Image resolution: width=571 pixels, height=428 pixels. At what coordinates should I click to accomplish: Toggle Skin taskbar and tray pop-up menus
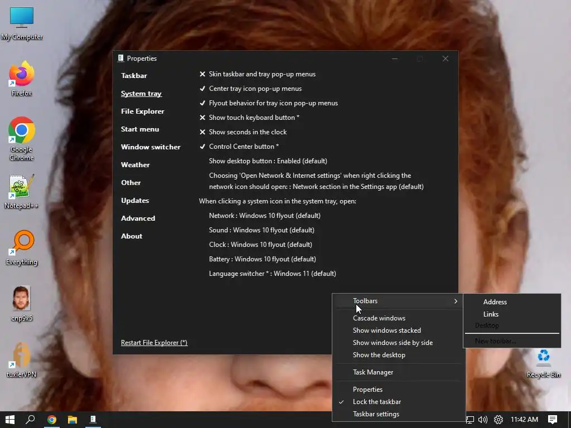coord(258,74)
